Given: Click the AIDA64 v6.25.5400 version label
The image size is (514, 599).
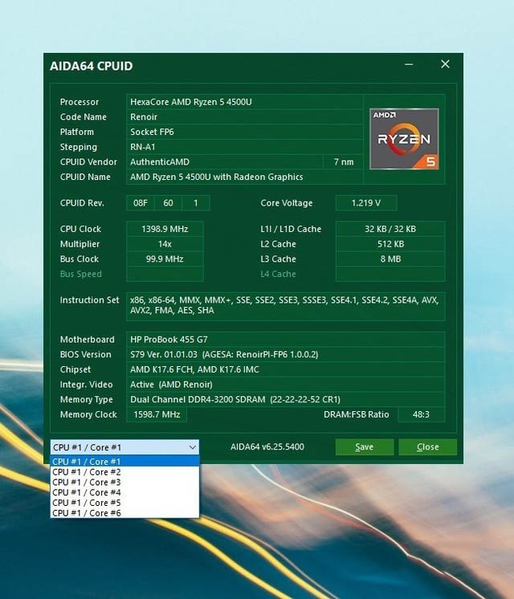Looking at the screenshot, I should (267, 446).
